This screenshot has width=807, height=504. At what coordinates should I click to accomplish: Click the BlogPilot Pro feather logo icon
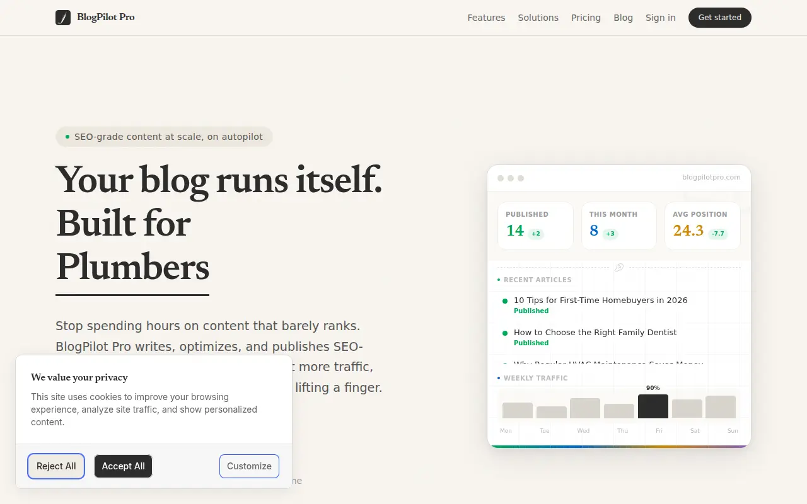[63, 18]
